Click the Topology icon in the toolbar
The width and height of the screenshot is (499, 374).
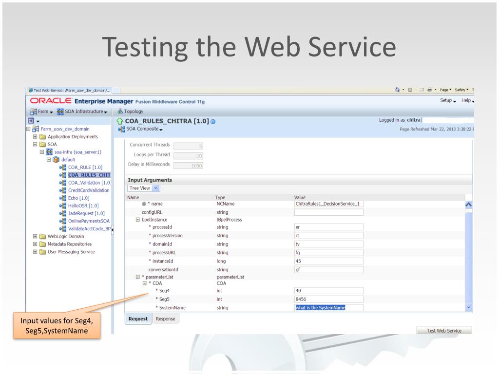(x=120, y=111)
